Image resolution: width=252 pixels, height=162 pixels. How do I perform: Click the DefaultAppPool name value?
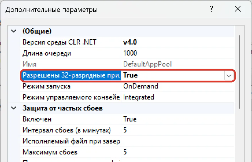click(177, 64)
